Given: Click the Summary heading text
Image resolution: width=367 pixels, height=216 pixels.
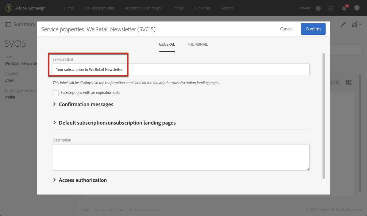Looking at the screenshot, I should tap(24, 24).
